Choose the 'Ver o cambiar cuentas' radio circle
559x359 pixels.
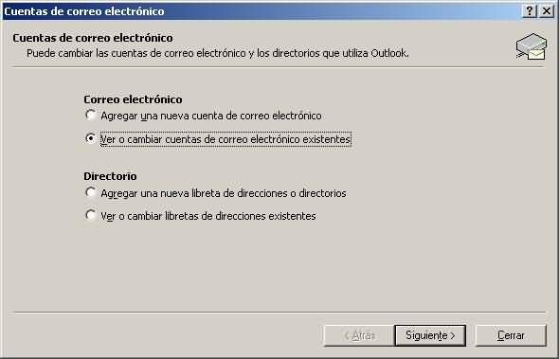click(91, 138)
